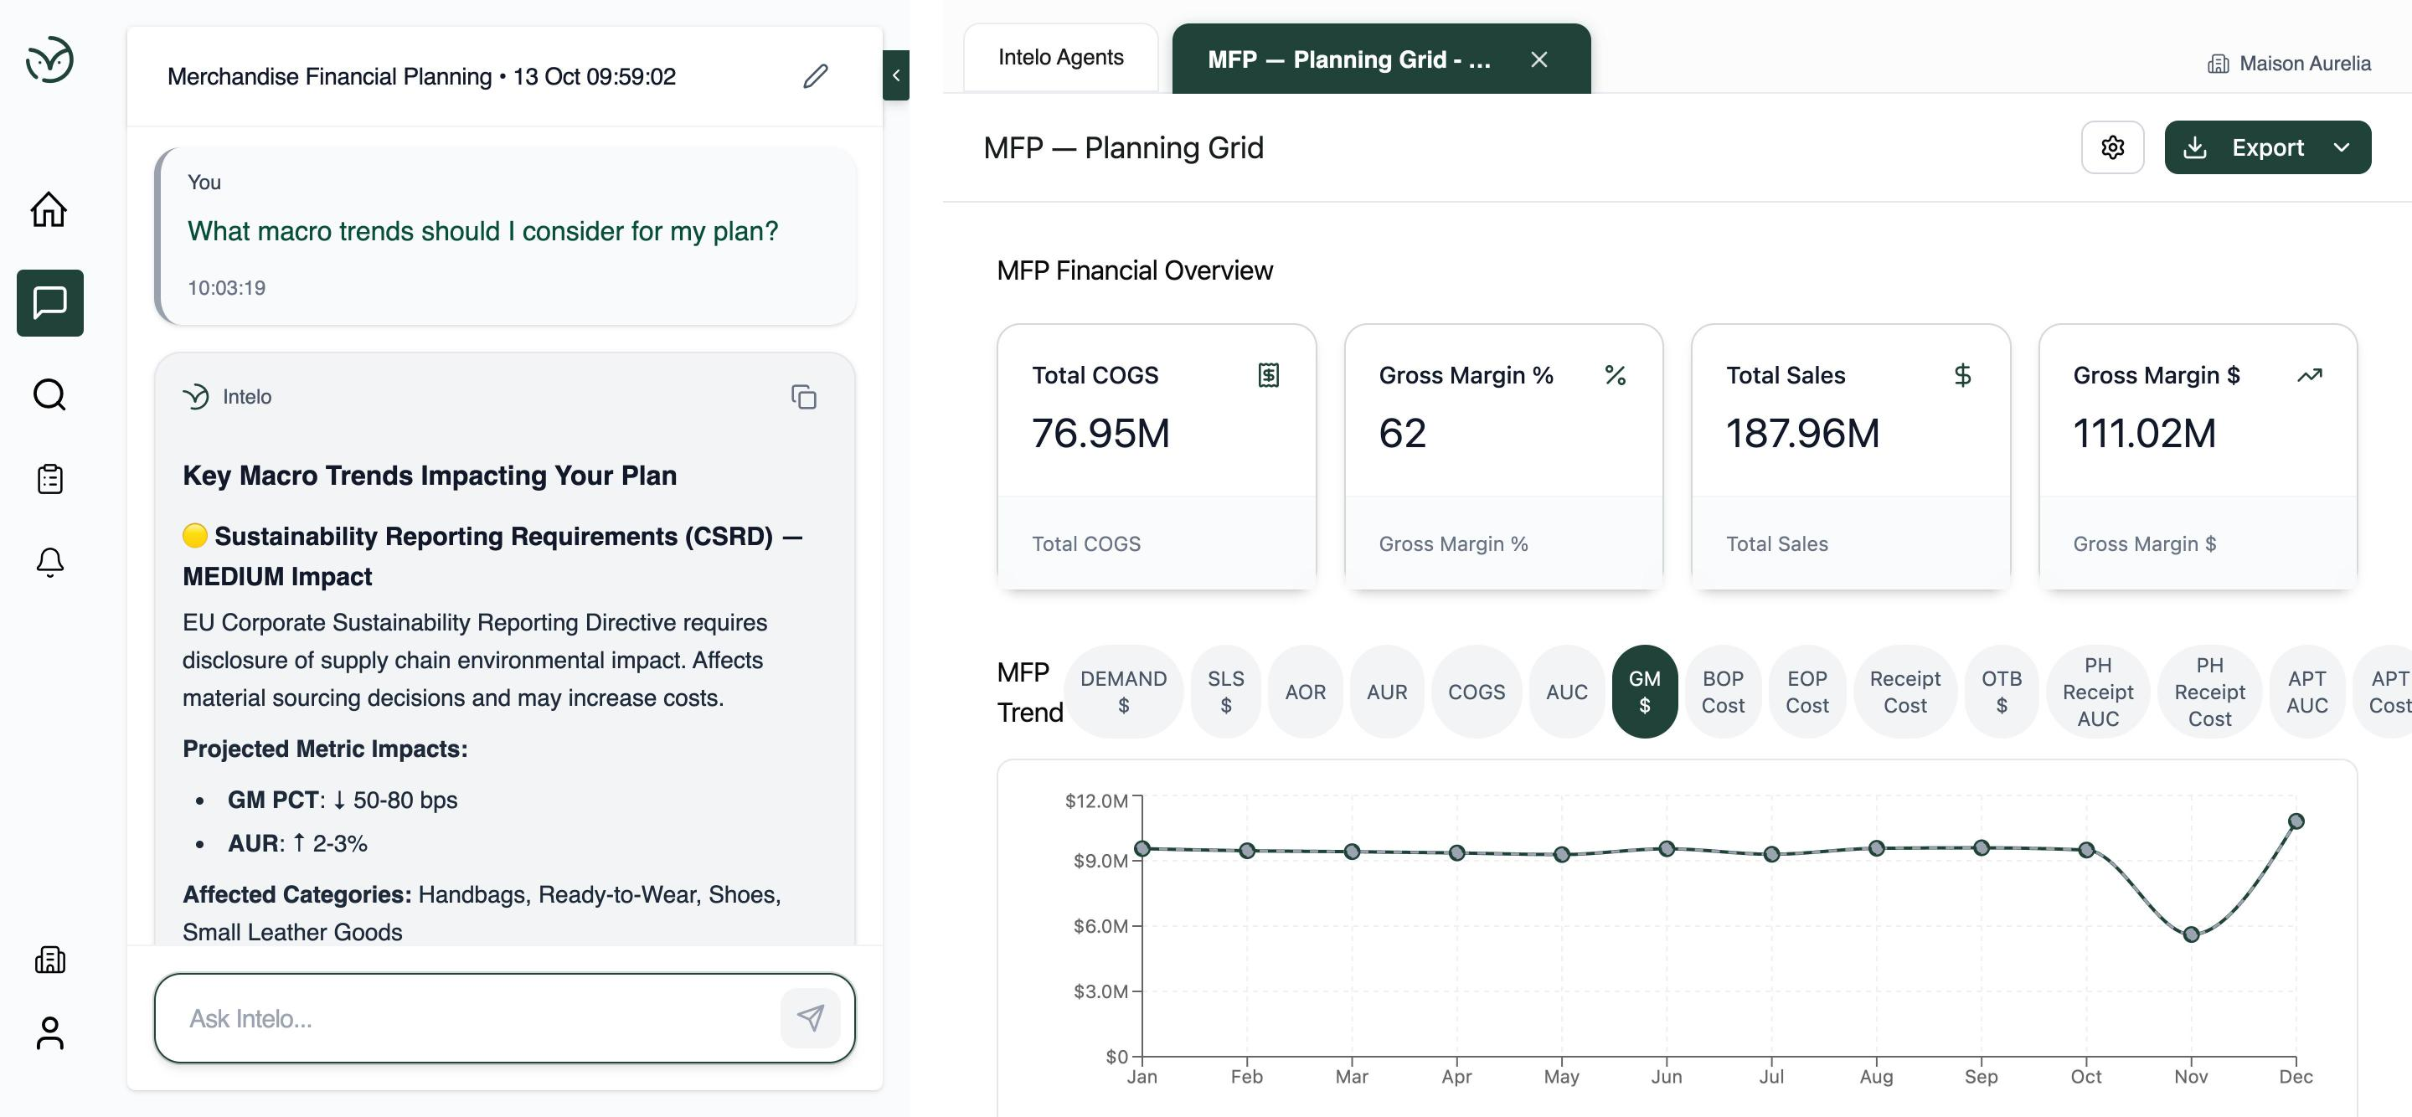Select the OTB $ trend metric
The height and width of the screenshot is (1117, 2412).
[x=2001, y=692]
